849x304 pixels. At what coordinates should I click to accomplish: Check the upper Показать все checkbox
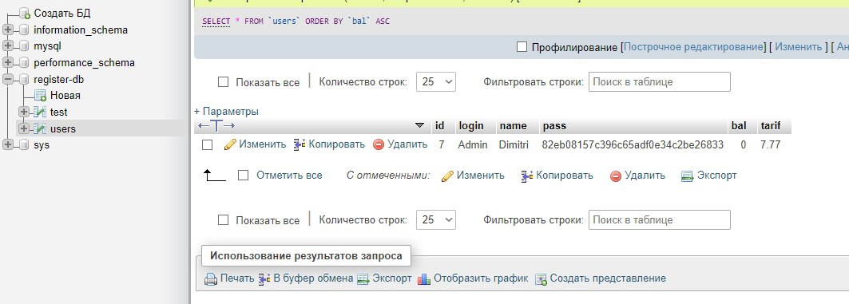pos(223,82)
